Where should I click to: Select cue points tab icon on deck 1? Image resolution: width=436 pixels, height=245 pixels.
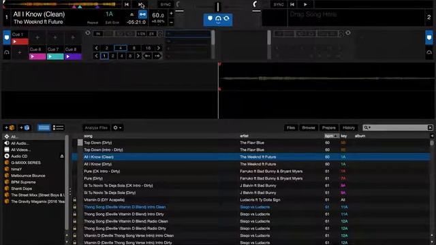pos(7,37)
